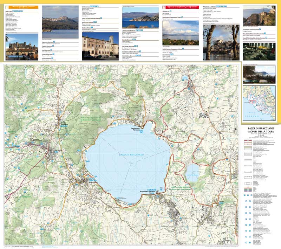
Task: Click the Lago di Bracciano Monti della Tolfa title
Action: pos(259,131)
